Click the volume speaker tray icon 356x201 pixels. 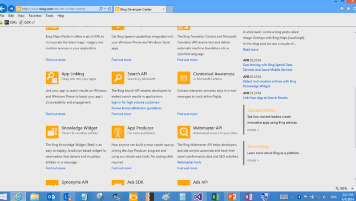pyautogui.click(x=325, y=197)
